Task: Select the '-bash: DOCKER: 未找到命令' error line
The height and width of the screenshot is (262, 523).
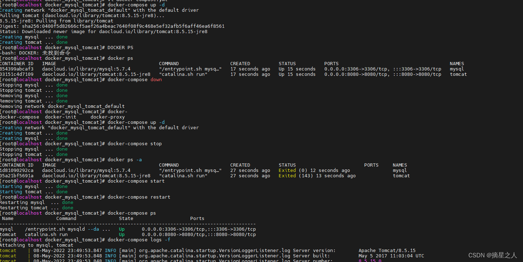Action: click(35, 53)
